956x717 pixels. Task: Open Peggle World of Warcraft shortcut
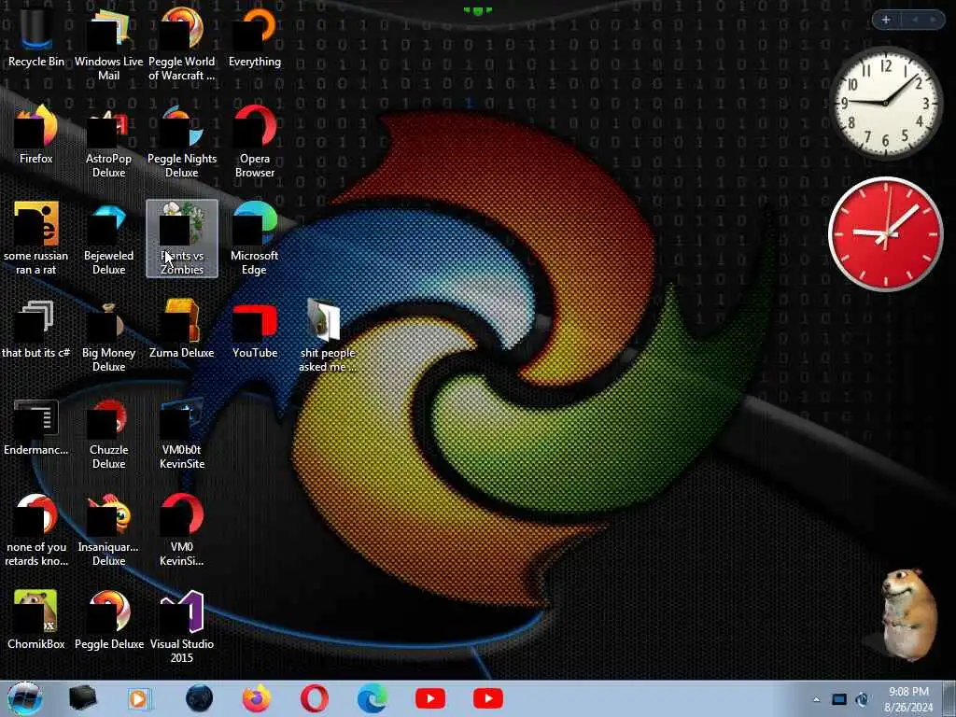click(x=182, y=44)
